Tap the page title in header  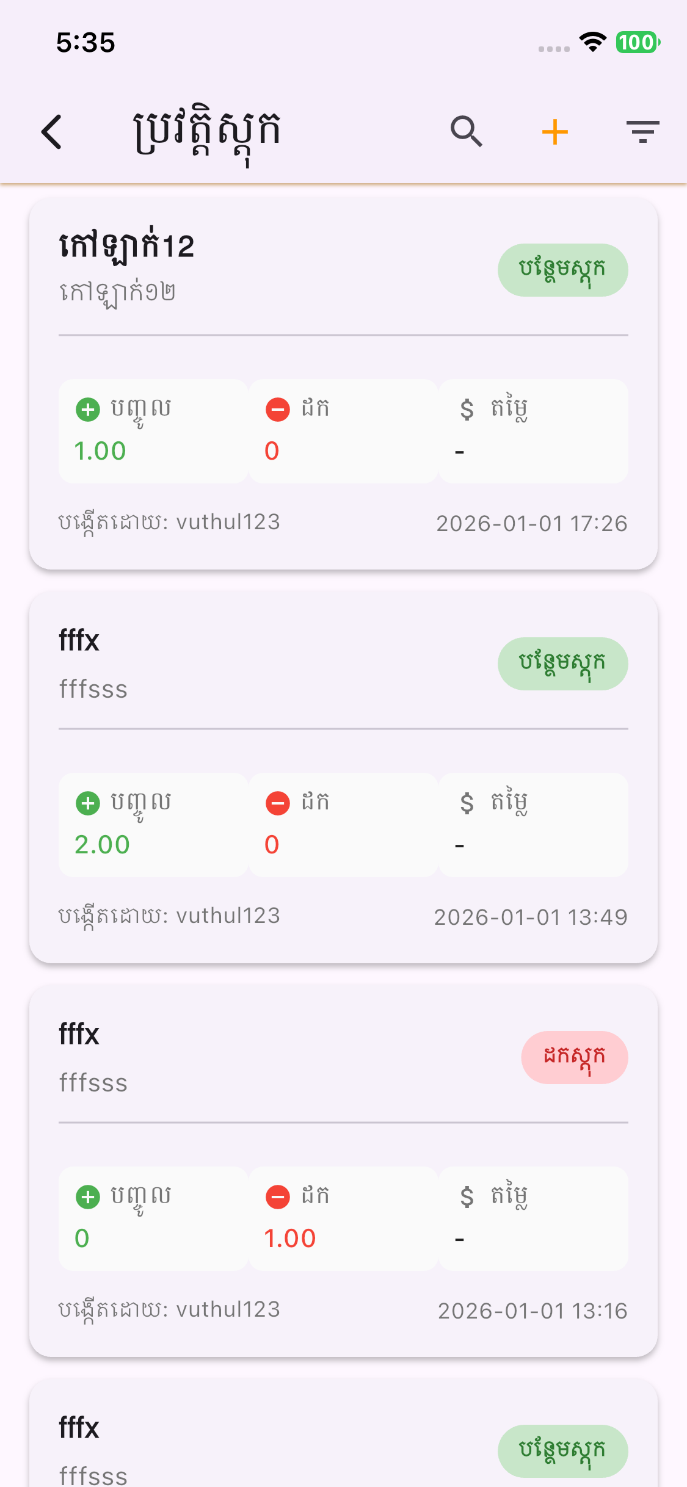(206, 132)
